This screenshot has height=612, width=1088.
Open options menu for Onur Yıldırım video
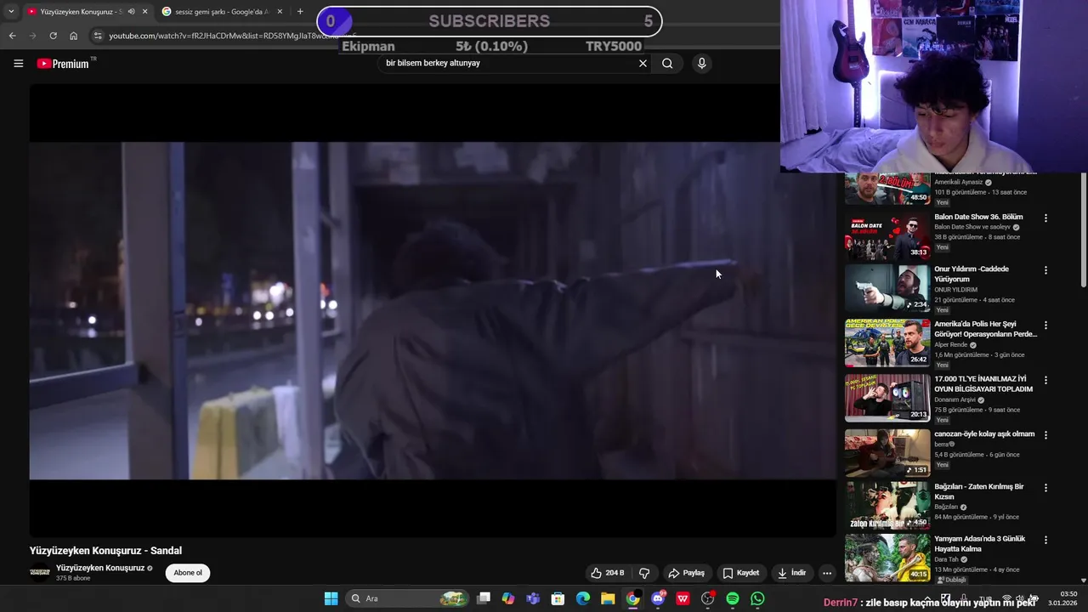click(1045, 270)
